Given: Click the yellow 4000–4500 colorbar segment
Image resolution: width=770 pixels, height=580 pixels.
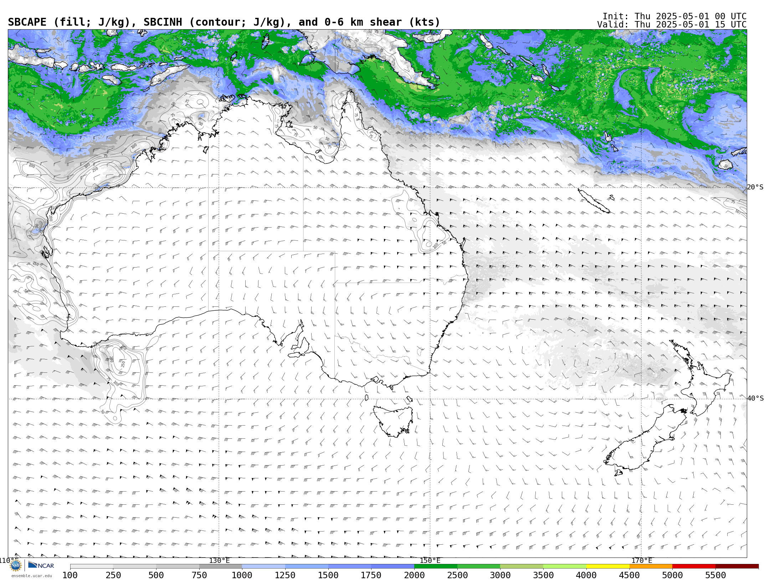Looking at the screenshot, I should pos(608,566).
